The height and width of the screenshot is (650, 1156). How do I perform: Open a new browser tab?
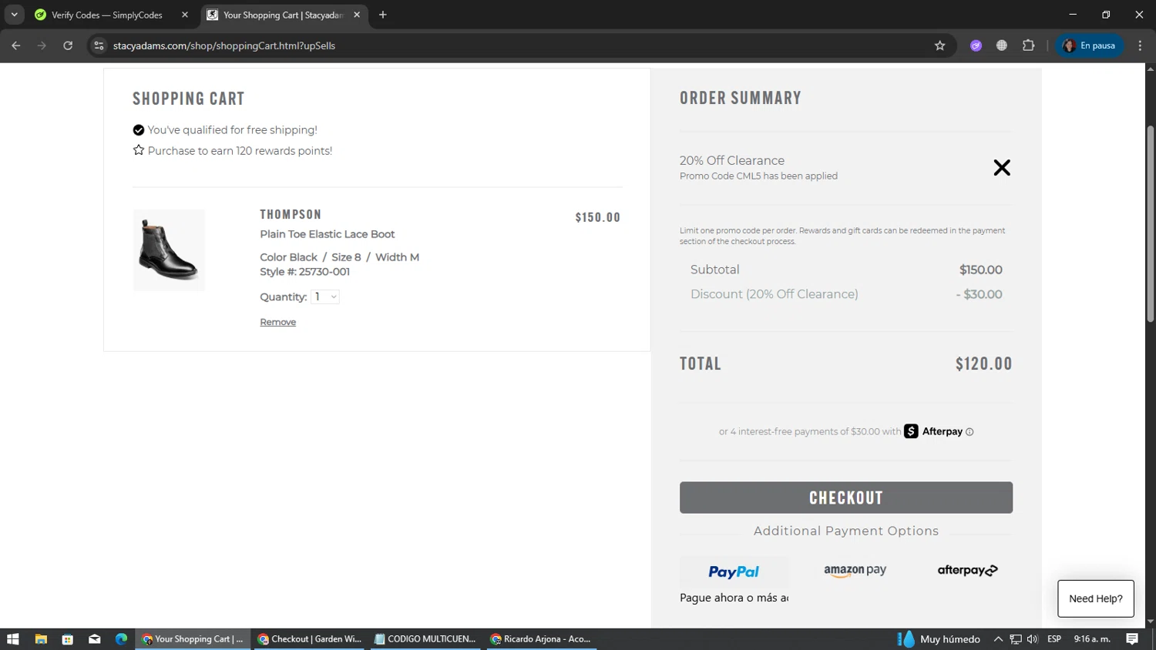(383, 15)
